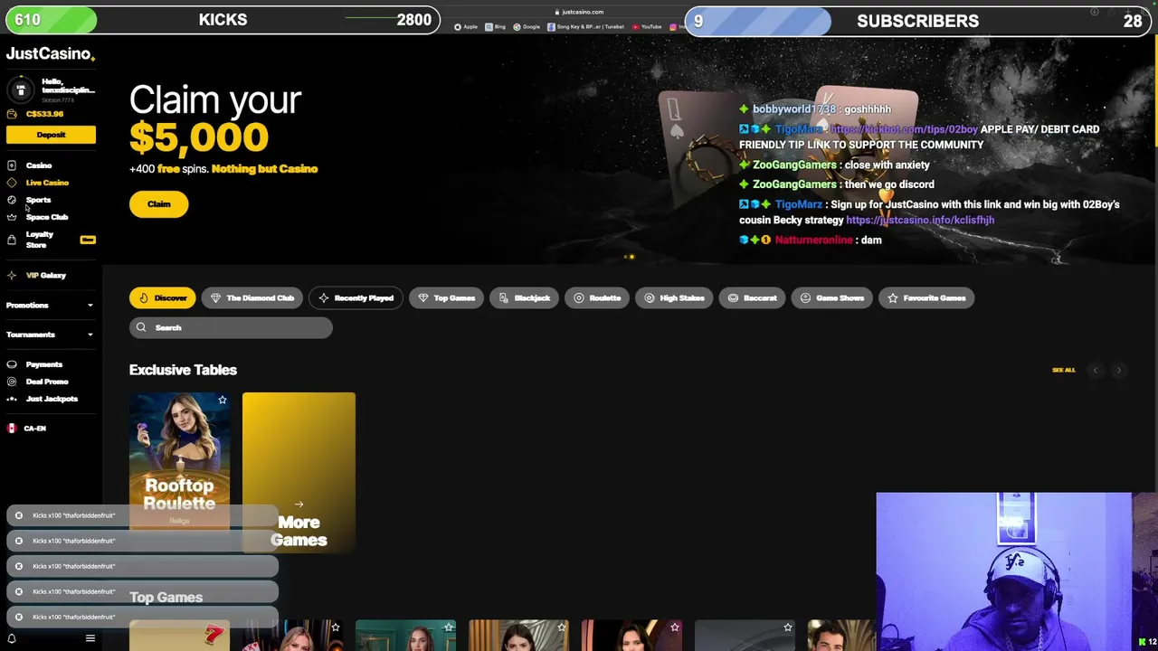The height and width of the screenshot is (651, 1158).
Task: Click the Claim bonus button
Action: 158,204
